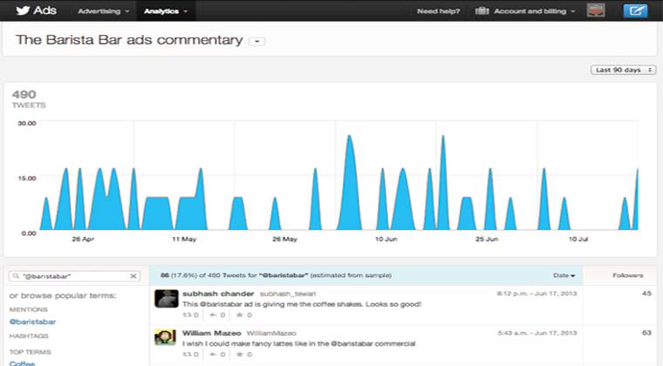Click the WilliamMazeo handle

271,334
